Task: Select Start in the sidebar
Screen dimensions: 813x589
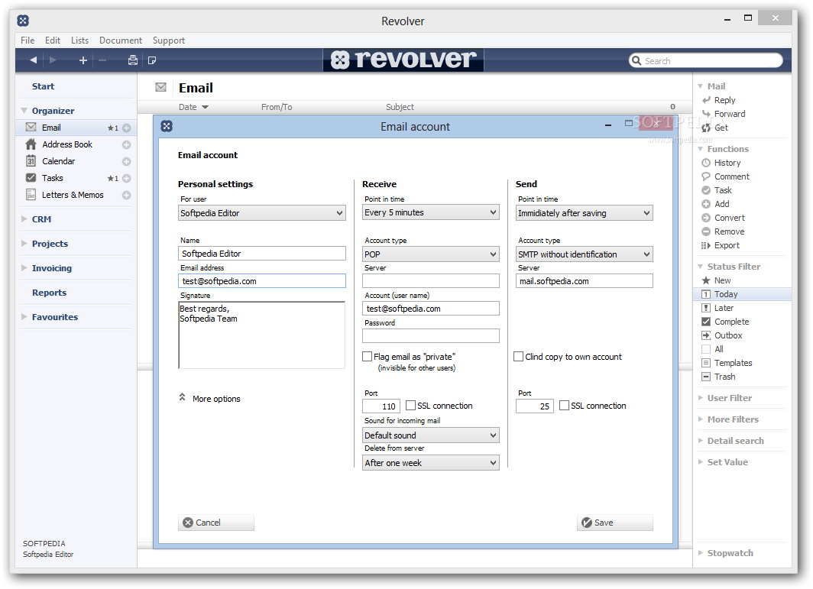Action: 43,86
